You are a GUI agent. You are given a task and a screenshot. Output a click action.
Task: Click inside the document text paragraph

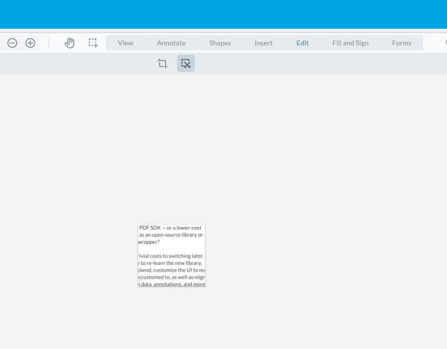(171, 266)
